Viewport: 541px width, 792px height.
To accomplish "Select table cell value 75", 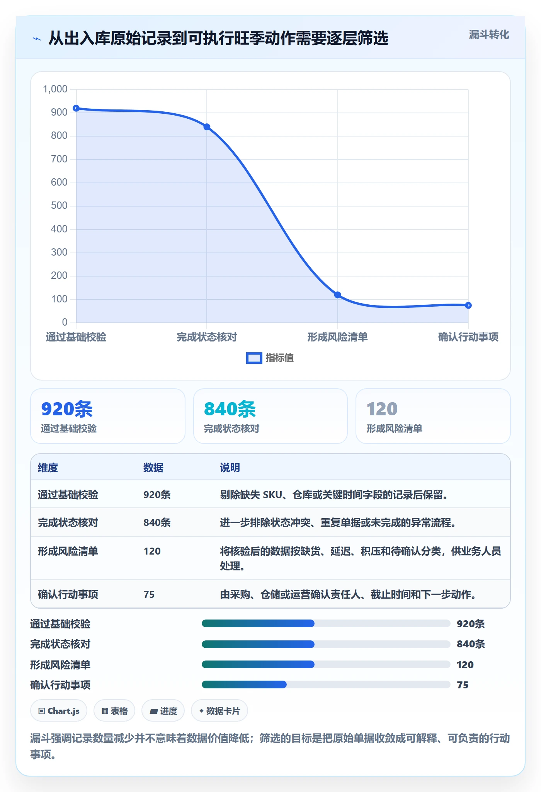I will [x=149, y=594].
